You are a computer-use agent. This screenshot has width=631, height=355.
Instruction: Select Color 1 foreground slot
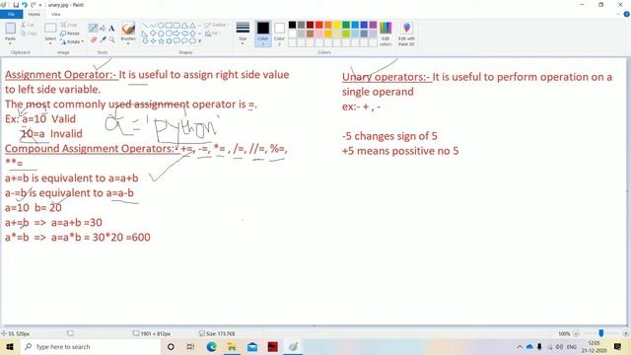coord(263,34)
